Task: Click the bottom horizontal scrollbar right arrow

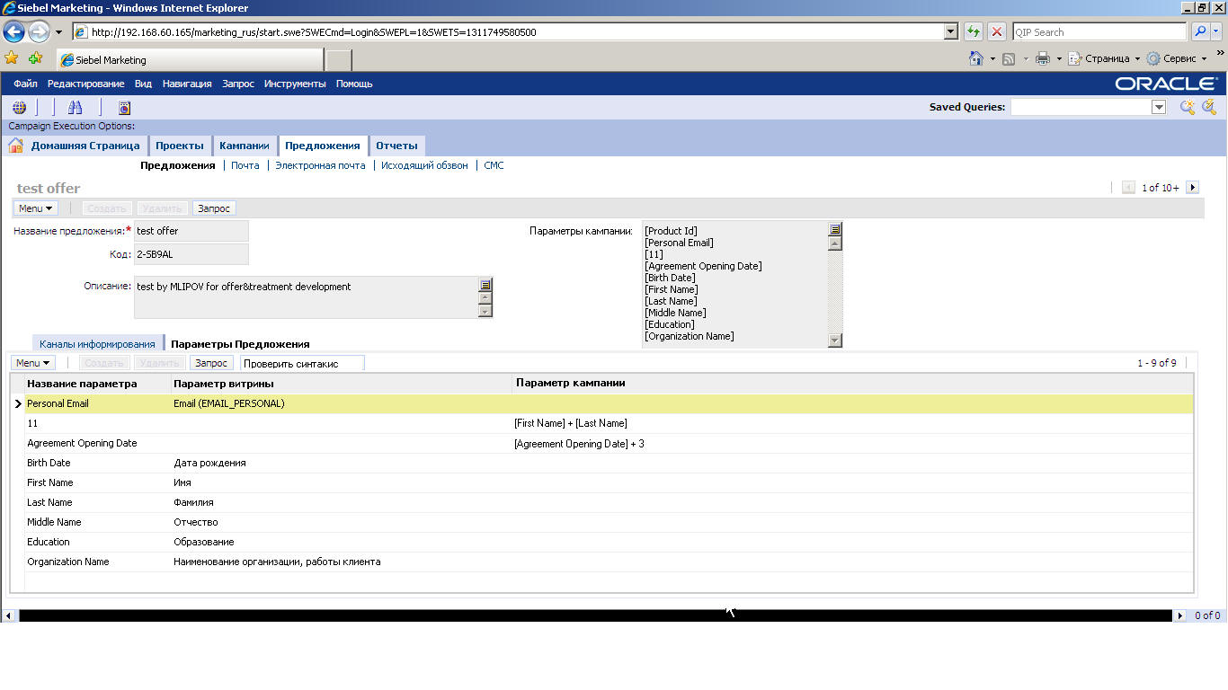Action: (x=1181, y=615)
